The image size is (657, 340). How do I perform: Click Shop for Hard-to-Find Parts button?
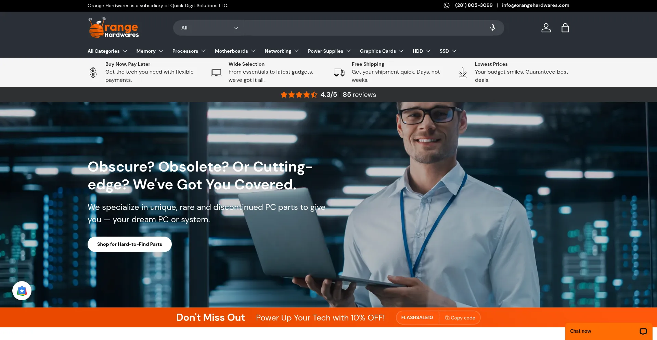coord(129,244)
